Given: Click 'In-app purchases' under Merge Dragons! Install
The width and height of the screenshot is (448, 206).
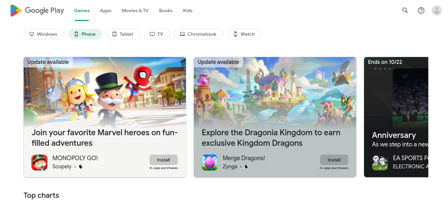Looking at the screenshot, I should click(334, 168).
